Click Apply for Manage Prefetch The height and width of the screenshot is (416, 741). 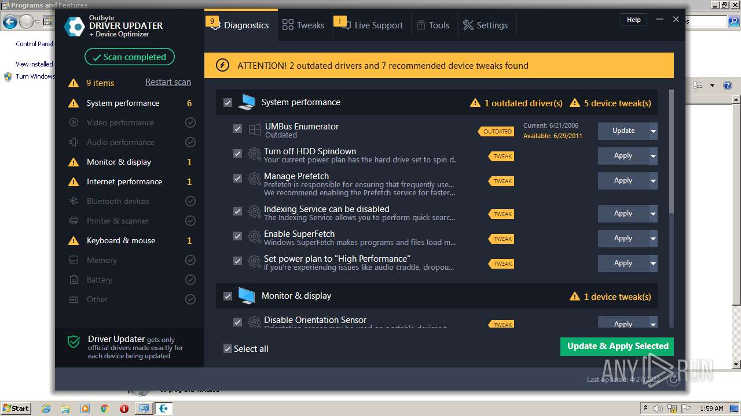tap(623, 181)
